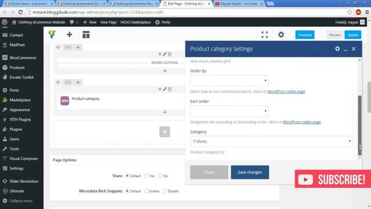
Task: Open the templates layout icon
Action: (x=86, y=35)
